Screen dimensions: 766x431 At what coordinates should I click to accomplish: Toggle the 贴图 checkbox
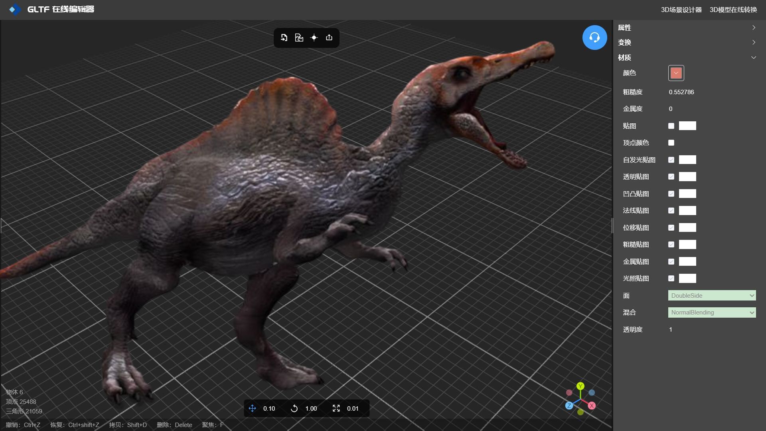point(671,126)
